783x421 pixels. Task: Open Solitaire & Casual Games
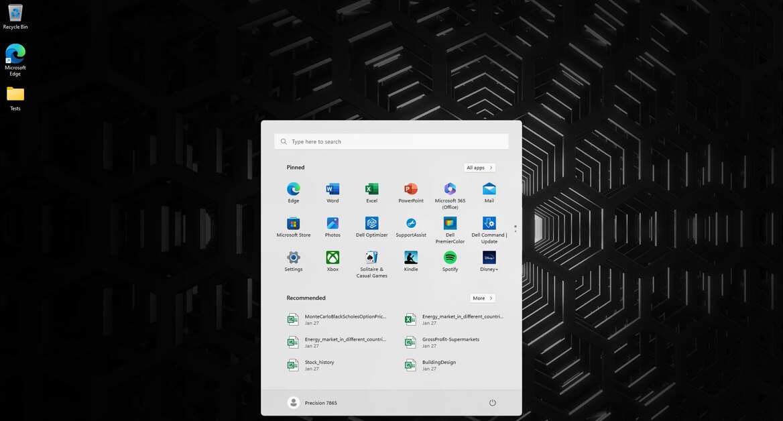coord(371,265)
